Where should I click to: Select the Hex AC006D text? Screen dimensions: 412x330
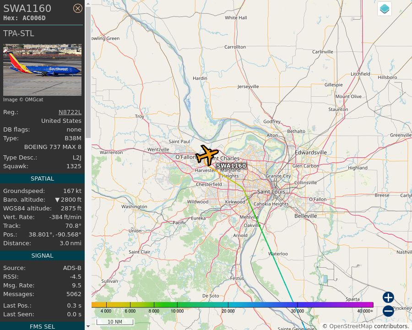click(x=24, y=18)
